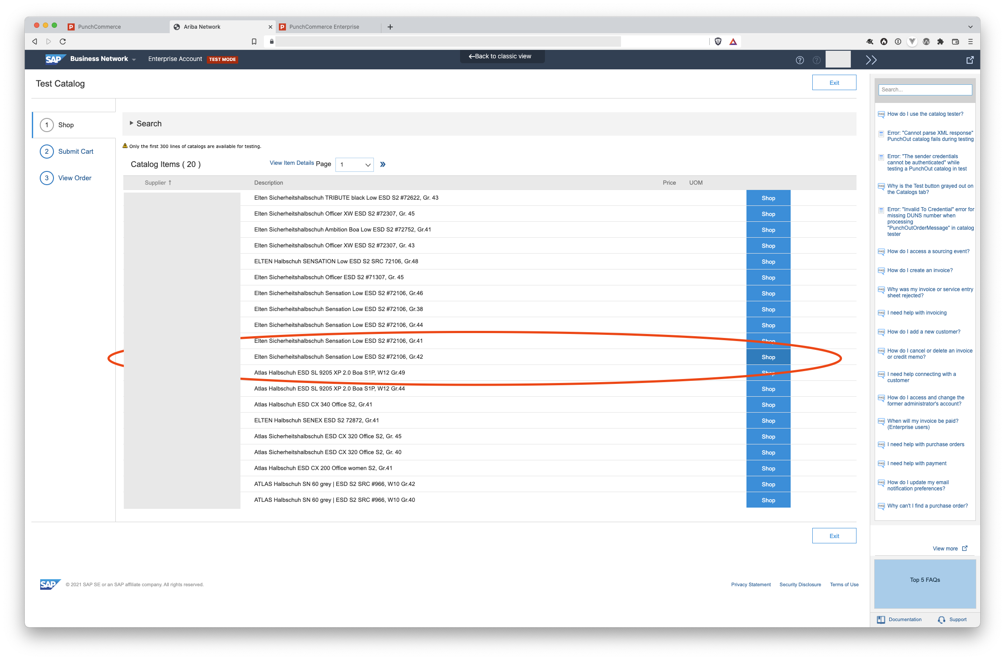Open FAQ icon for catalog tester question
This screenshot has width=1005, height=660.
[881, 114]
